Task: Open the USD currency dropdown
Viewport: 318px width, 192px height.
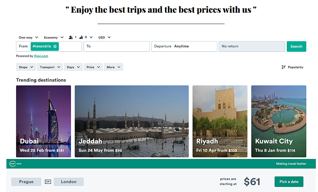Action: tap(104, 37)
